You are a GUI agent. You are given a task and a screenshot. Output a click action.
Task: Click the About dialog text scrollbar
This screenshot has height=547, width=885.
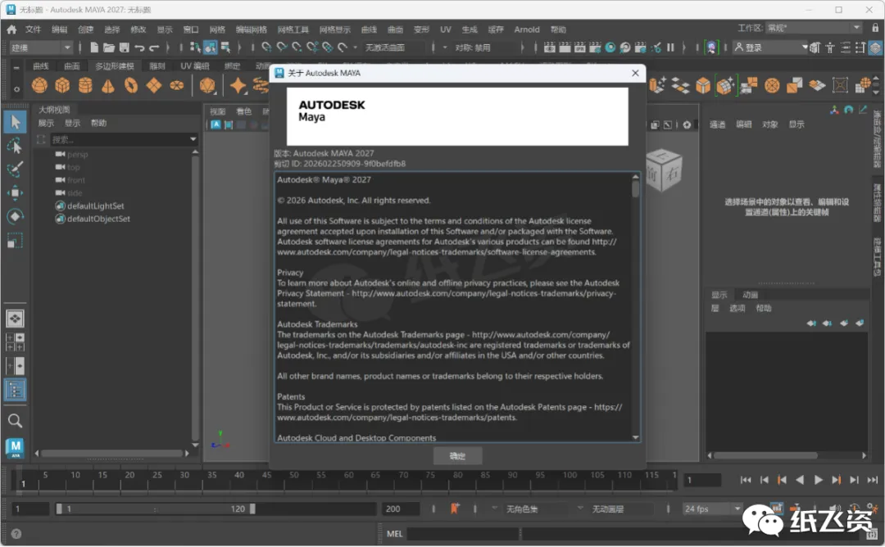tap(635, 189)
